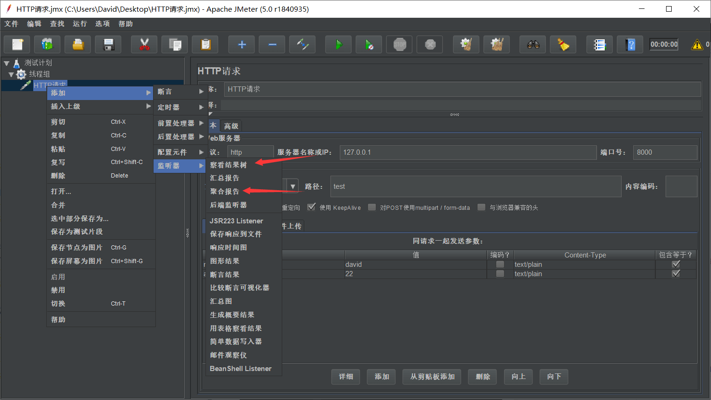Click the 详细 button
The width and height of the screenshot is (711, 400).
pyautogui.click(x=346, y=377)
